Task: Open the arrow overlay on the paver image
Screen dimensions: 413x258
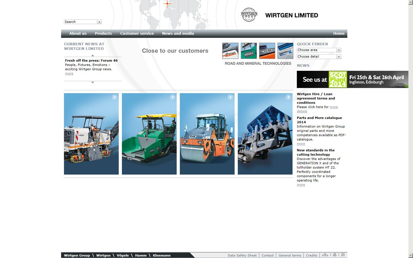Action: [173, 97]
